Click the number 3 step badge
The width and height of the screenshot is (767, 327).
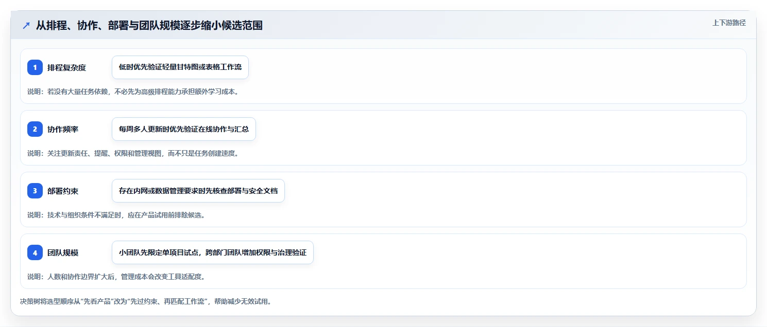pos(35,191)
